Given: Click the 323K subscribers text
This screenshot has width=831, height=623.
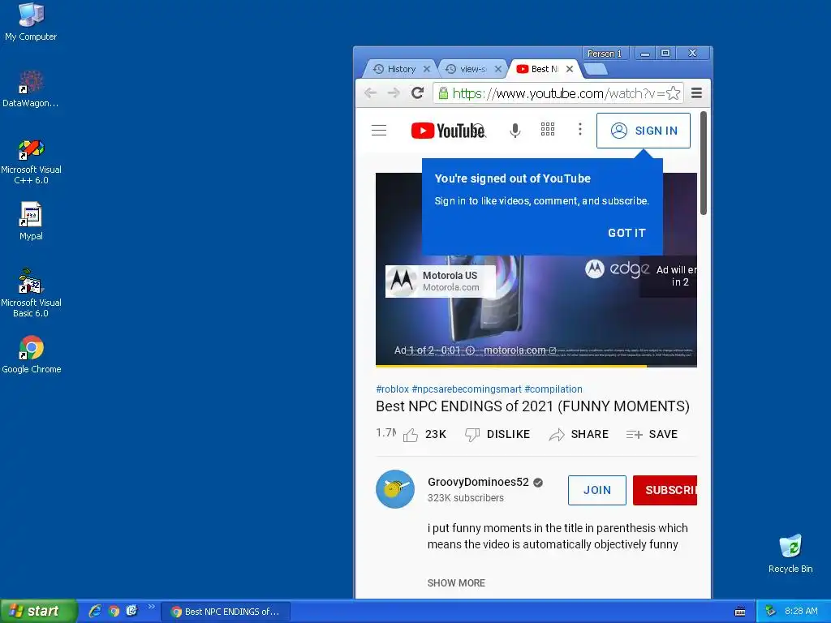Looking at the screenshot, I should click(465, 498).
